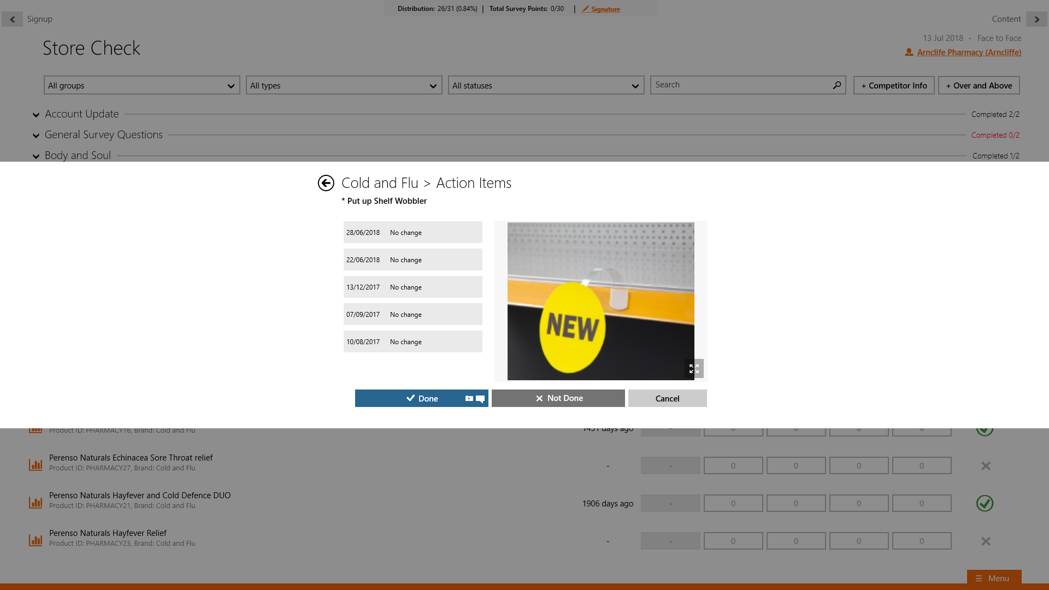Open chart icon for Hayfever and Cold Defence DUO
1049x590 pixels.
pyautogui.click(x=36, y=503)
